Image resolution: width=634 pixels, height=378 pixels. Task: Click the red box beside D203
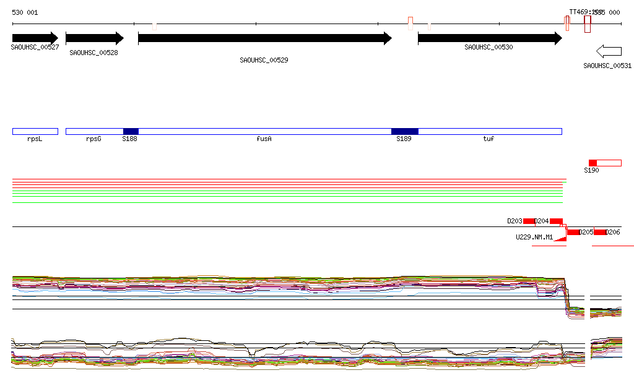pyautogui.click(x=529, y=221)
